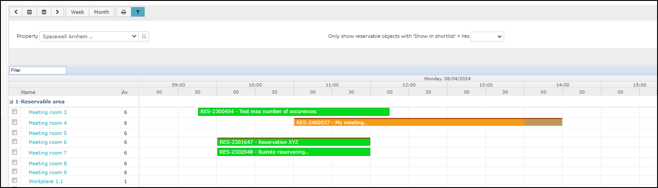Click the Property search magnifier icon
The image size is (658, 188).
coord(144,37)
